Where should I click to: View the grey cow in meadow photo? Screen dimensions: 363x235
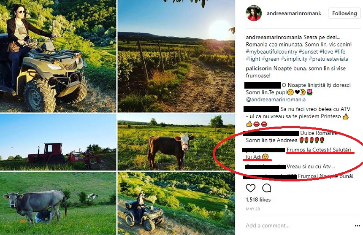(x=58, y=203)
